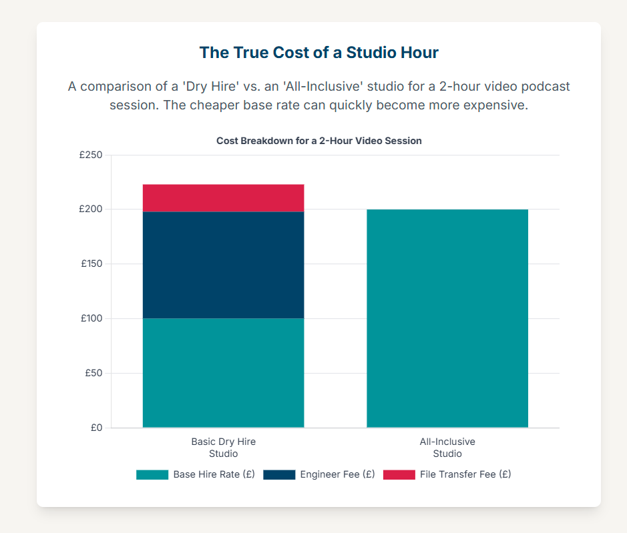
Task: Click the 'File Transfer Fee (£)' legend label
Action: coord(465,475)
